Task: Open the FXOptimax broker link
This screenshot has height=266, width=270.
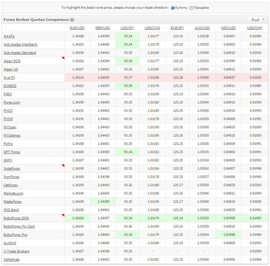Action: (12, 135)
